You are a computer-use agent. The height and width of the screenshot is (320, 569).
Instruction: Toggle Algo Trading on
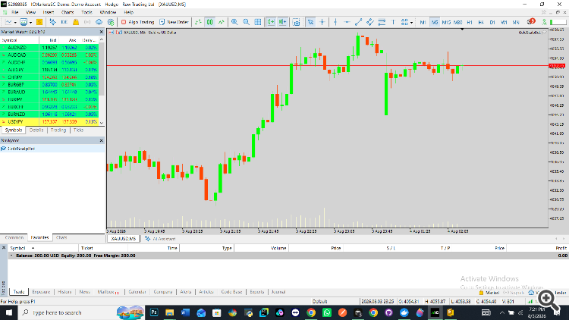[137, 22]
